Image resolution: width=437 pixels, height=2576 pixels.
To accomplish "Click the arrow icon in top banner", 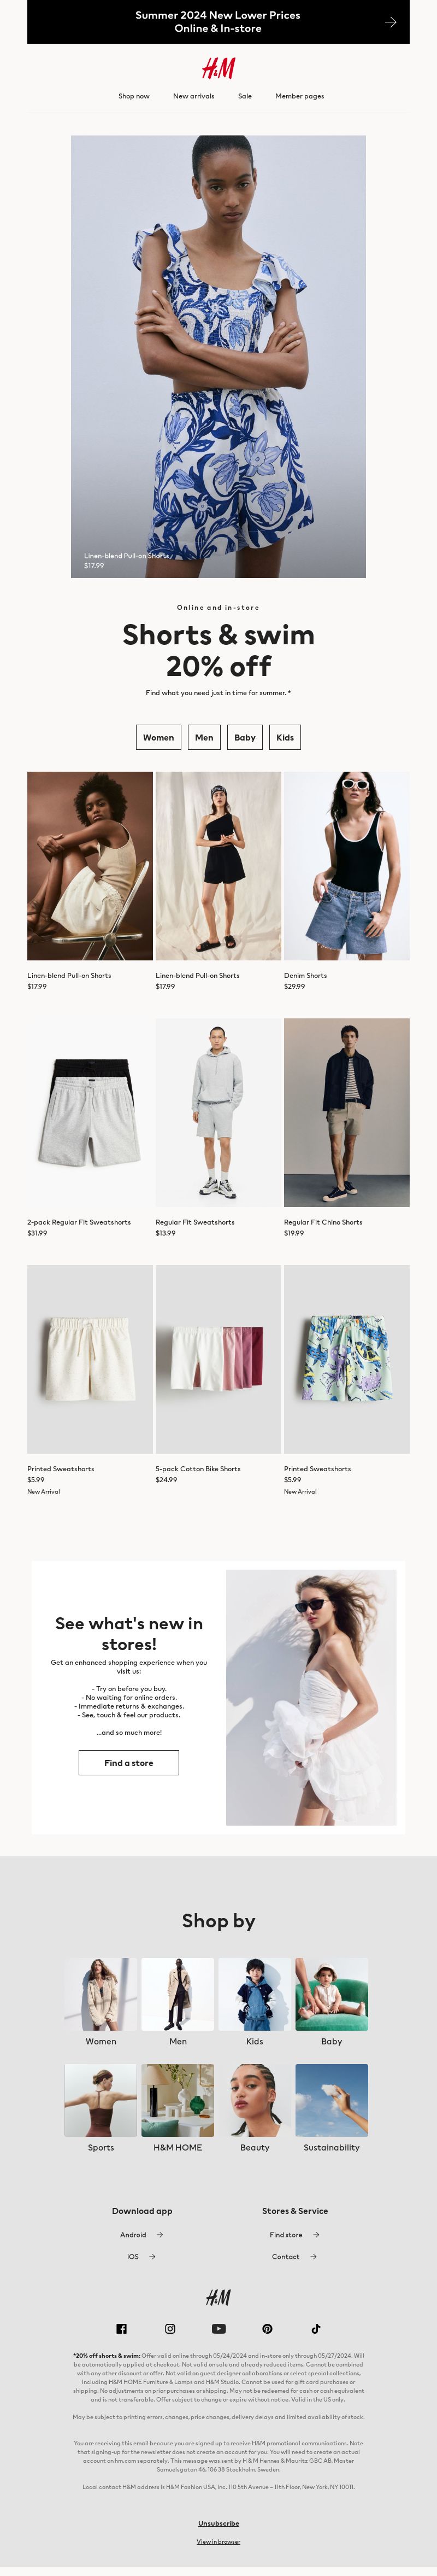I will [x=390, y=22].
